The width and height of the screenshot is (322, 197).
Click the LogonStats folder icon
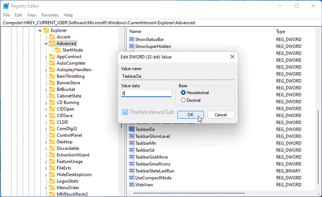[52, 181]
